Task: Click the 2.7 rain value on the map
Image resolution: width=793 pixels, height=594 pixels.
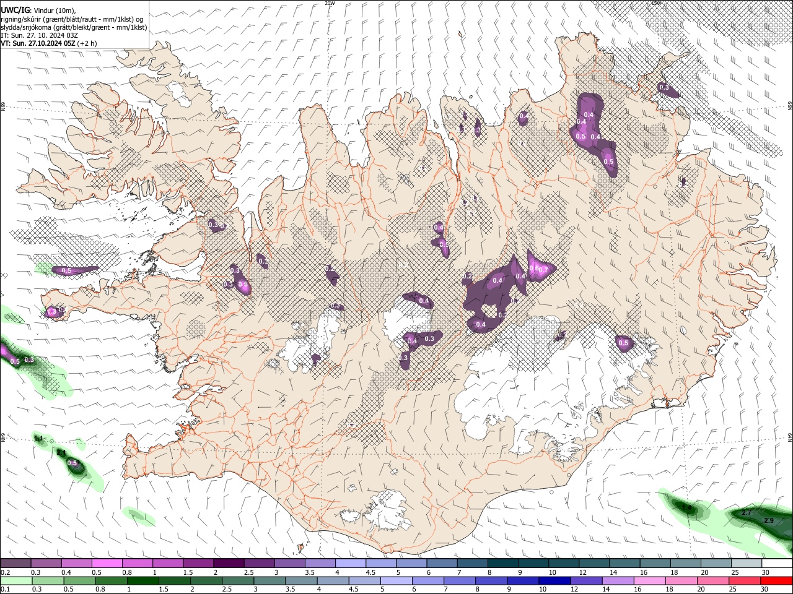Action: (x=747, y=512)
